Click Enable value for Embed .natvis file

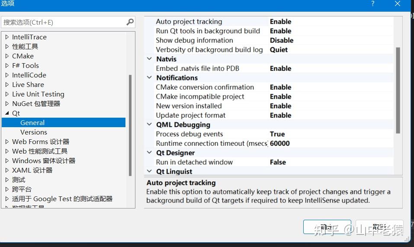pos(280,68)
